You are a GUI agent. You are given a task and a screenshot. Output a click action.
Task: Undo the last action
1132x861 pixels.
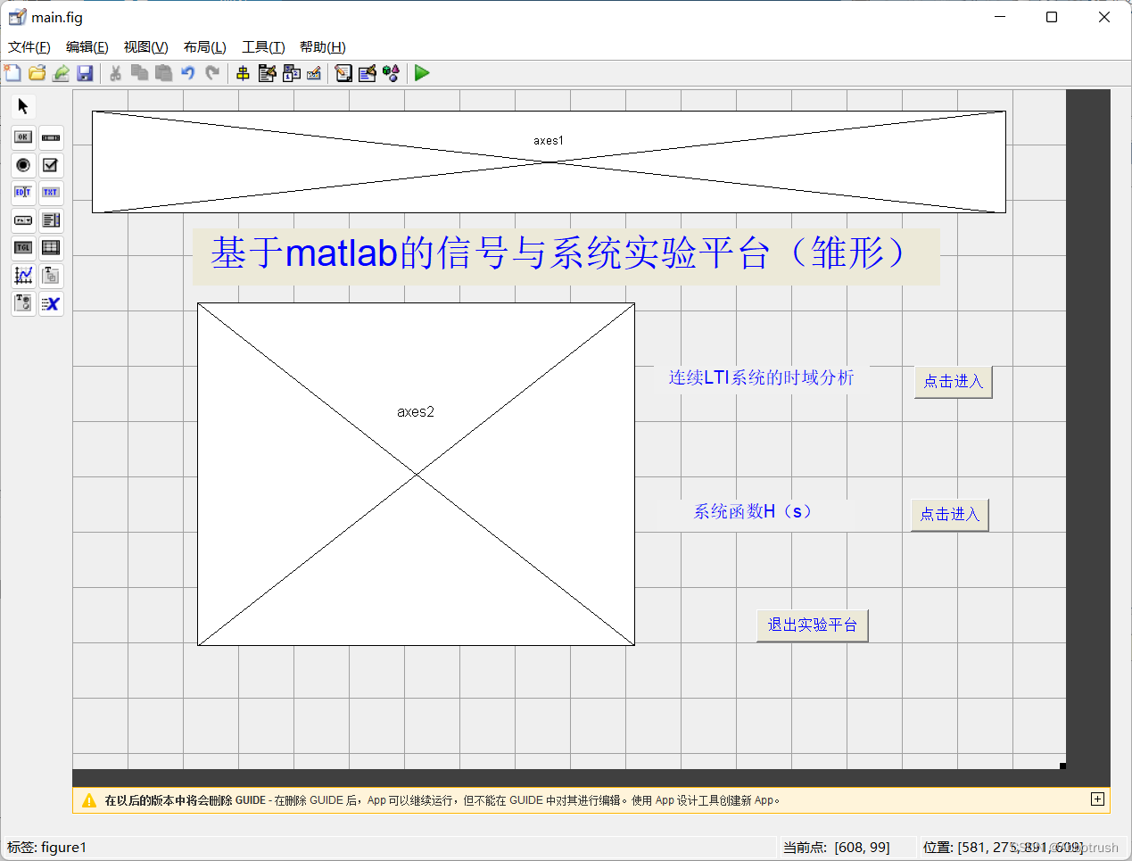(x=187, y=73)
